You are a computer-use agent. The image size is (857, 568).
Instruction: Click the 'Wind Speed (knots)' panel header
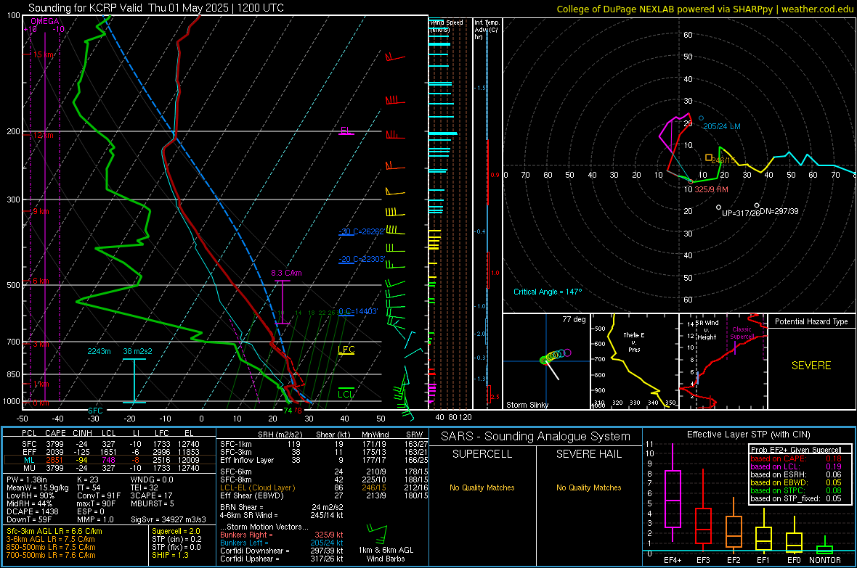[x=447, y=25]
